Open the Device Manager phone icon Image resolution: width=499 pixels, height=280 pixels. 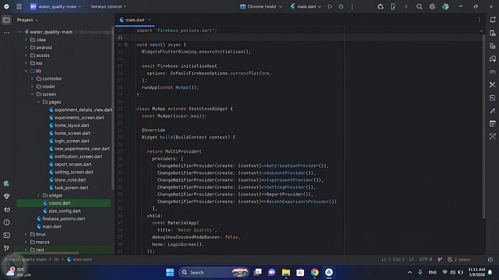tap(393, 6)
